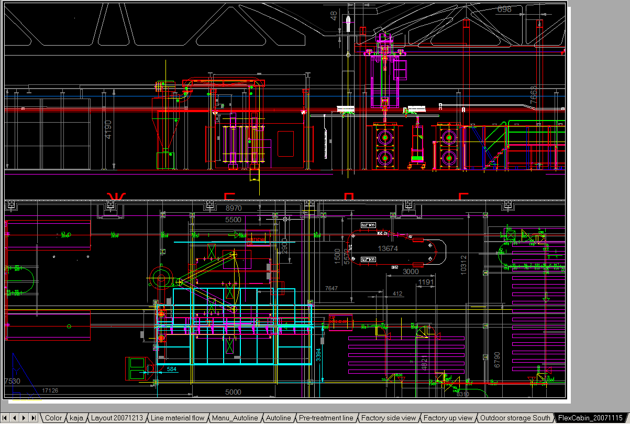Click the previous layout tab arrow
The image size is (630, 424).
tap(15, 418)
